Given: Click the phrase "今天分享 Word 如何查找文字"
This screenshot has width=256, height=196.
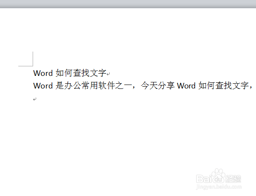Looking at the screenshot, I should coord(195,85).
